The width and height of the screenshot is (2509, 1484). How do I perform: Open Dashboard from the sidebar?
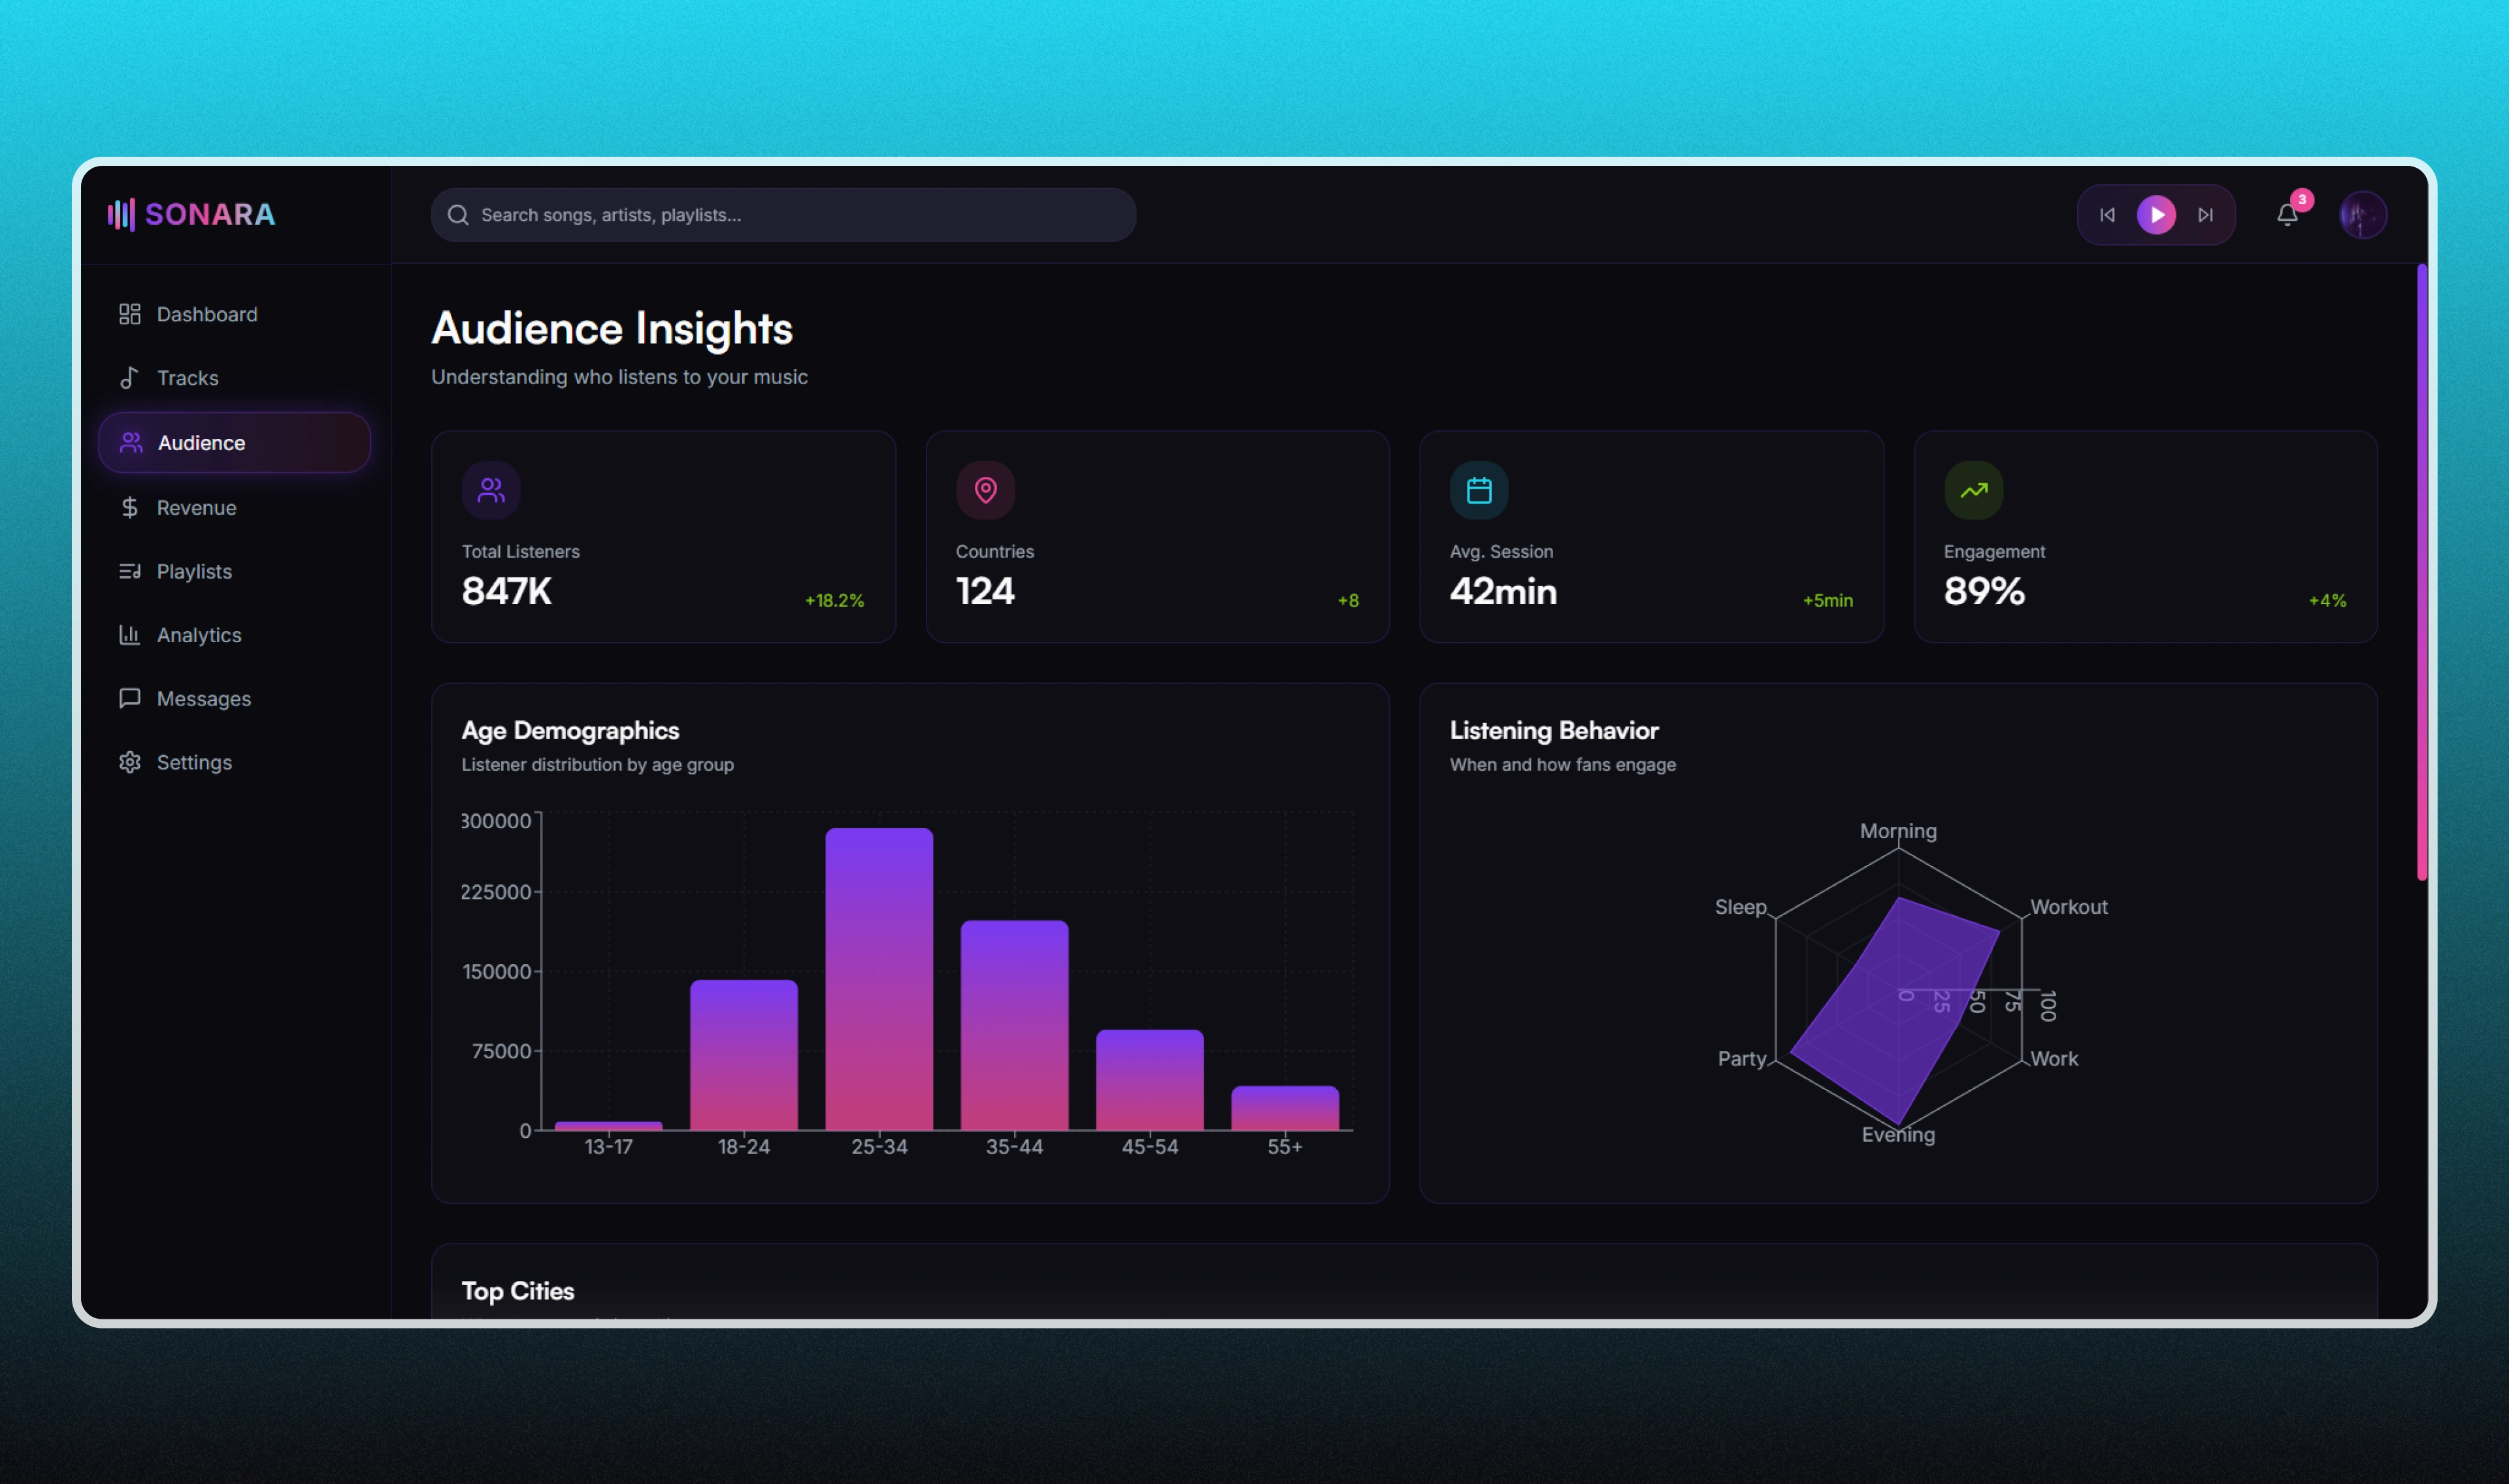(207, 314)
